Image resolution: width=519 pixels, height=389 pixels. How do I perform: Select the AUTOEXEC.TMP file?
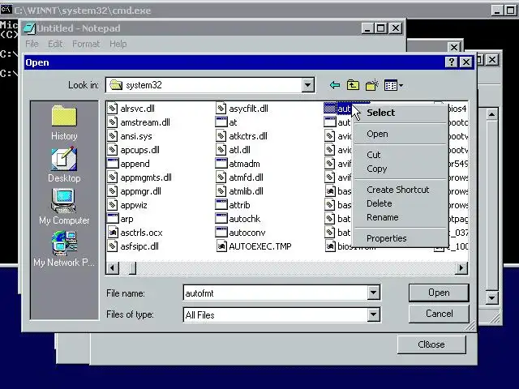(x=254, y=246)
